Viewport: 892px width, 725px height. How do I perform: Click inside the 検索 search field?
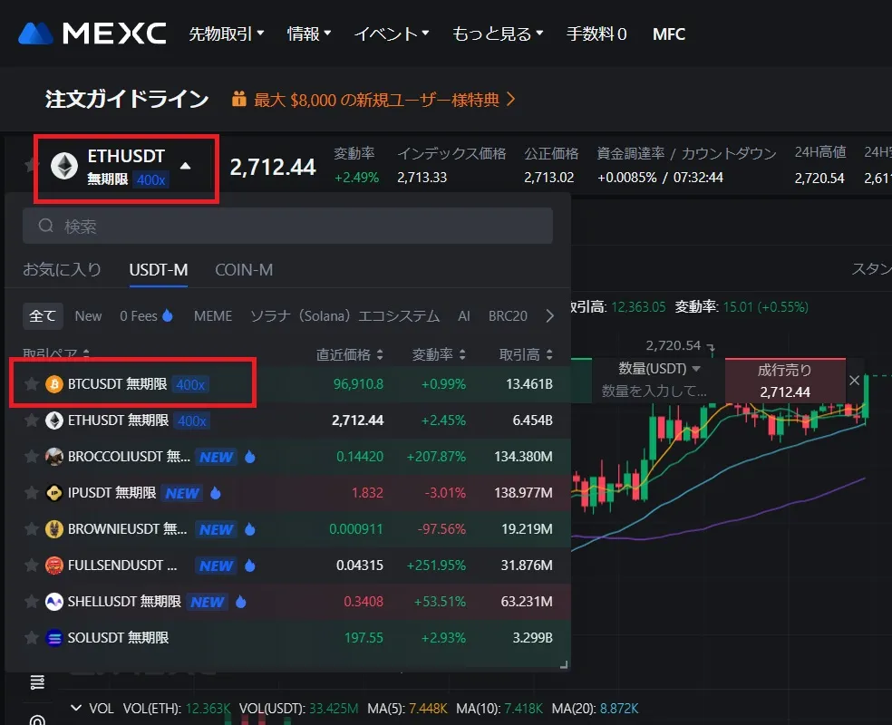181,225
